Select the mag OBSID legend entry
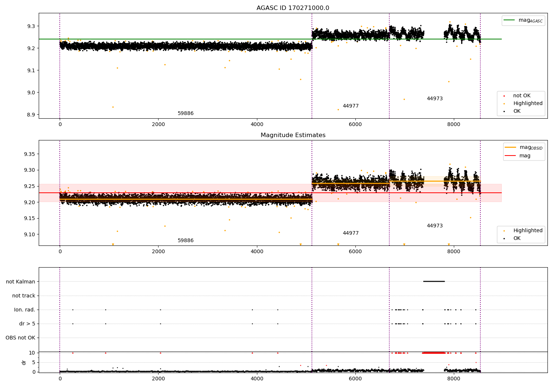Screen dimensions: 553x387 click(x=524, y=147)
